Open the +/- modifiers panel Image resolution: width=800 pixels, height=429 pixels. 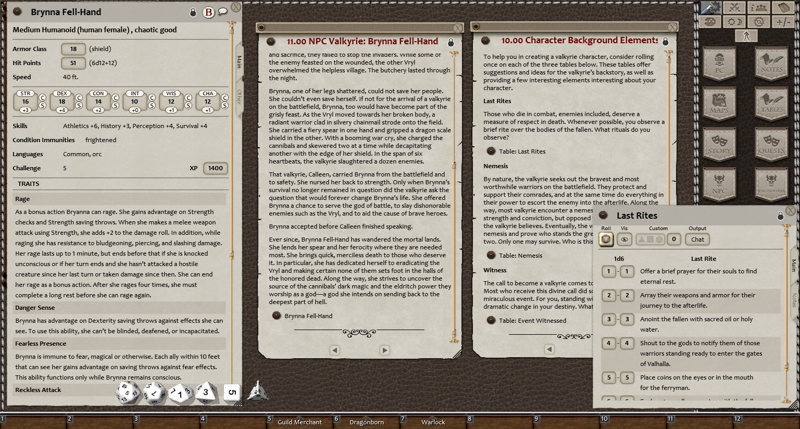783,21
